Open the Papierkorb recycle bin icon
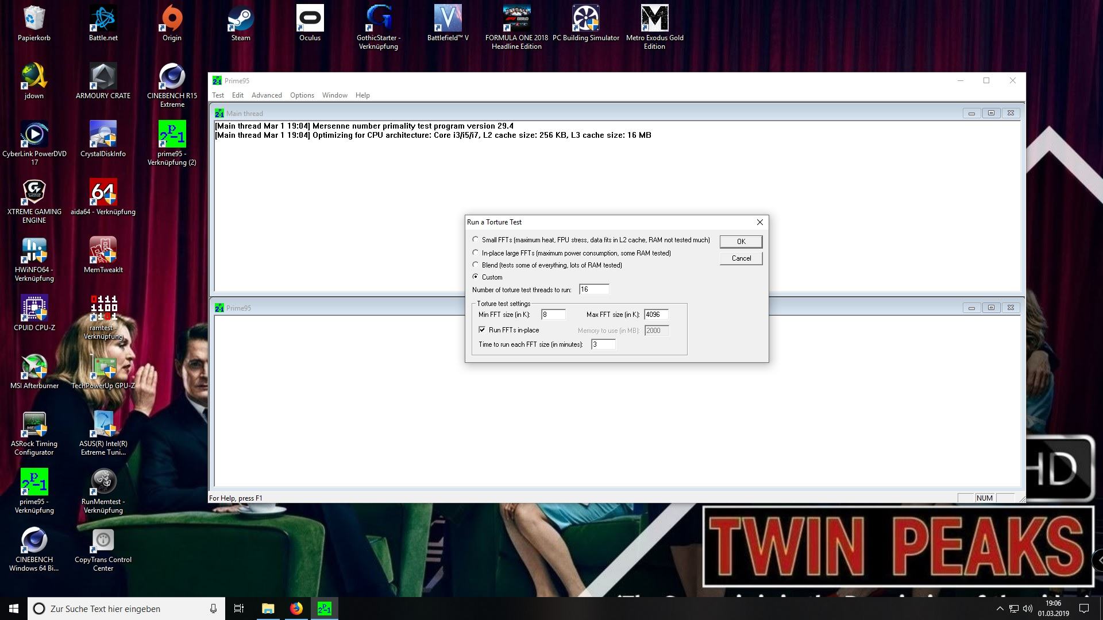The width and height of the screenshot is (1103, 620). [34, 24]
